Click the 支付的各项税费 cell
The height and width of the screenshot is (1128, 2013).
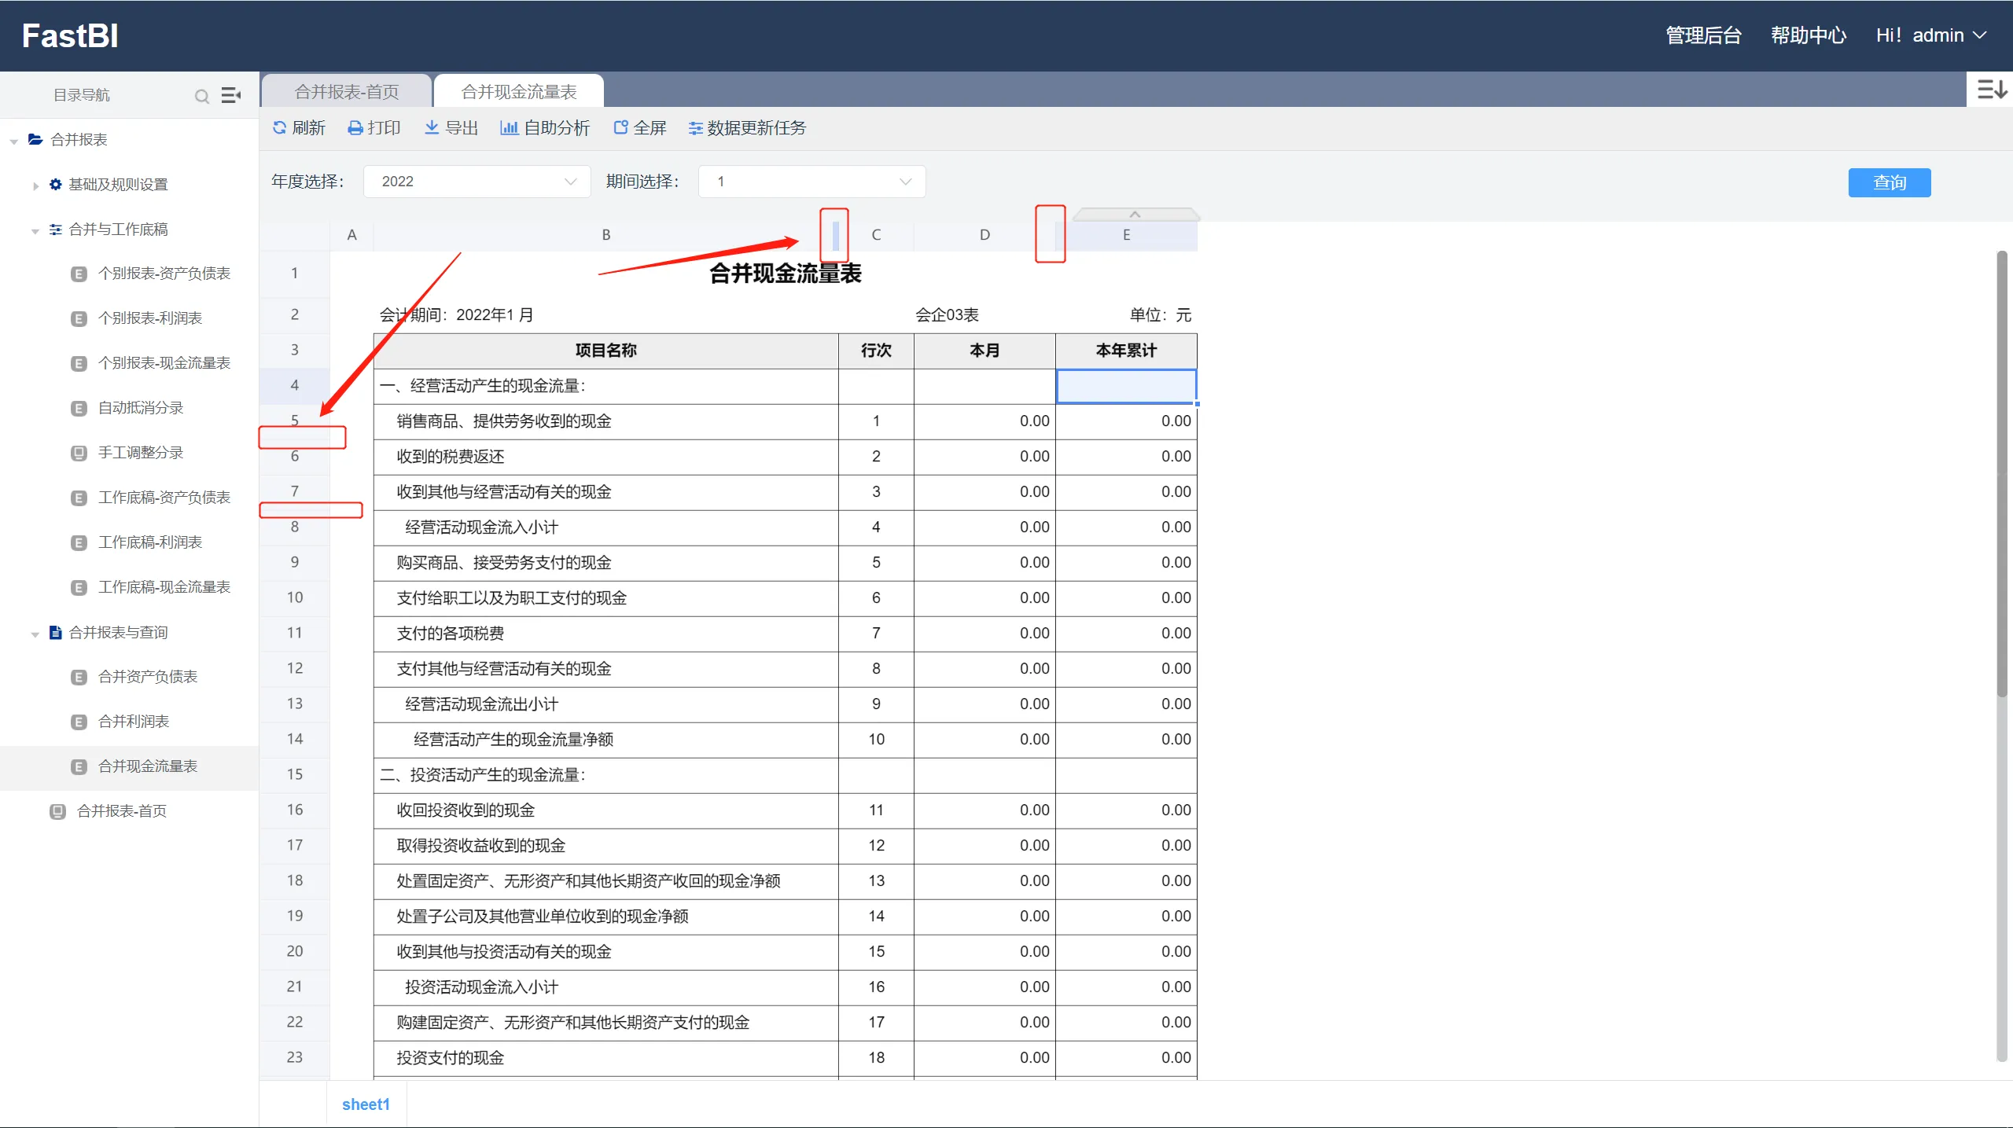[x=605, y=634]
